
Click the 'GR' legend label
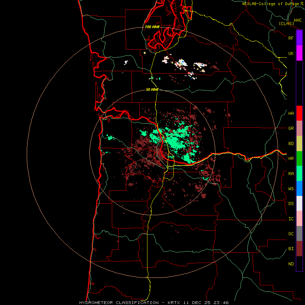pyautogui.click(x=291, y=128)
